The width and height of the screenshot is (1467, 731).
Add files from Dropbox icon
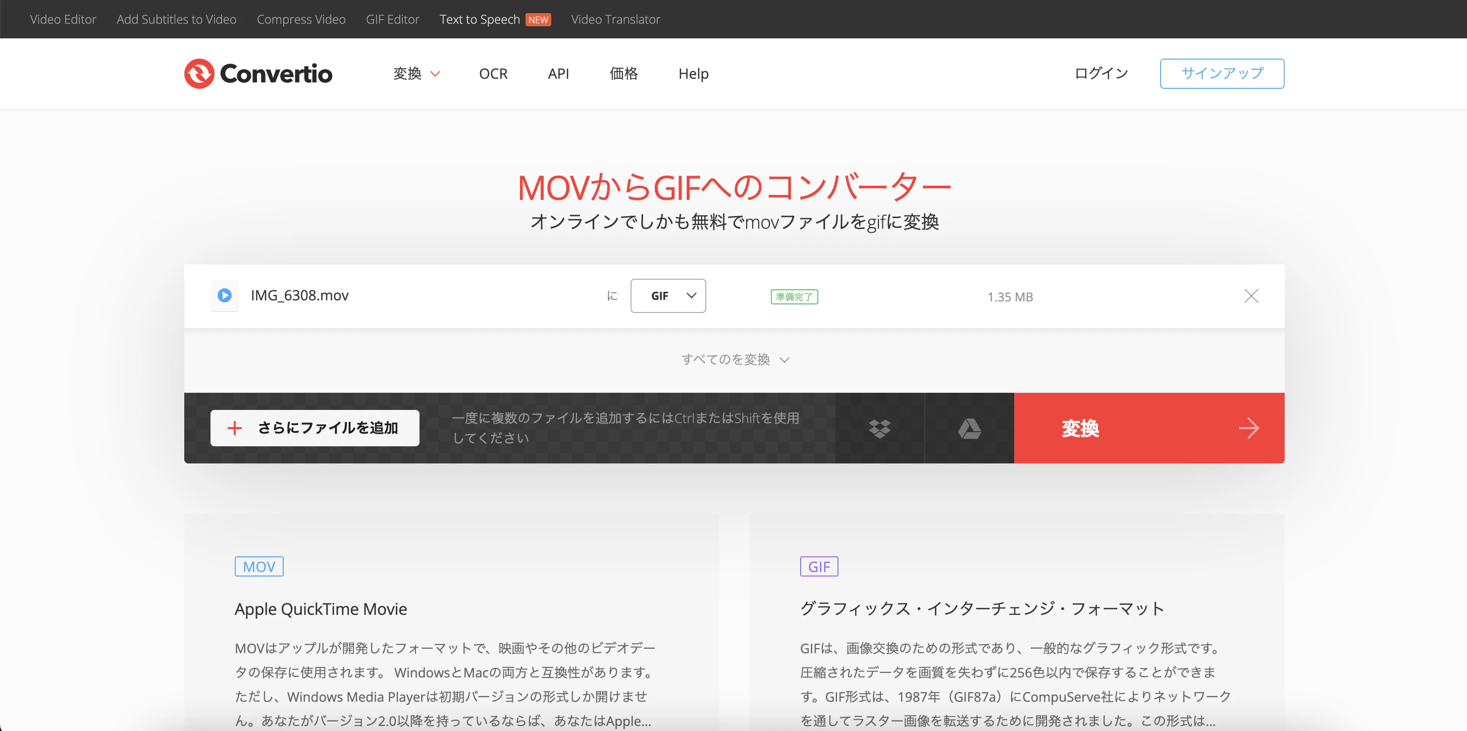point(880,428)
